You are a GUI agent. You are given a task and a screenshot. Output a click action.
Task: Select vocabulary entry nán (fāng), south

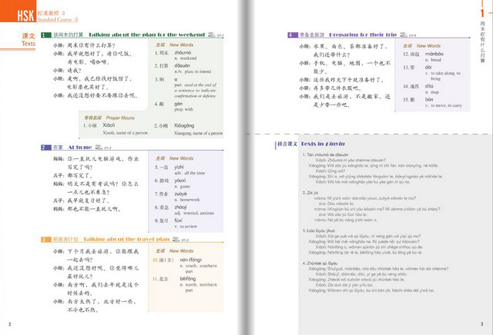(191, 260)
